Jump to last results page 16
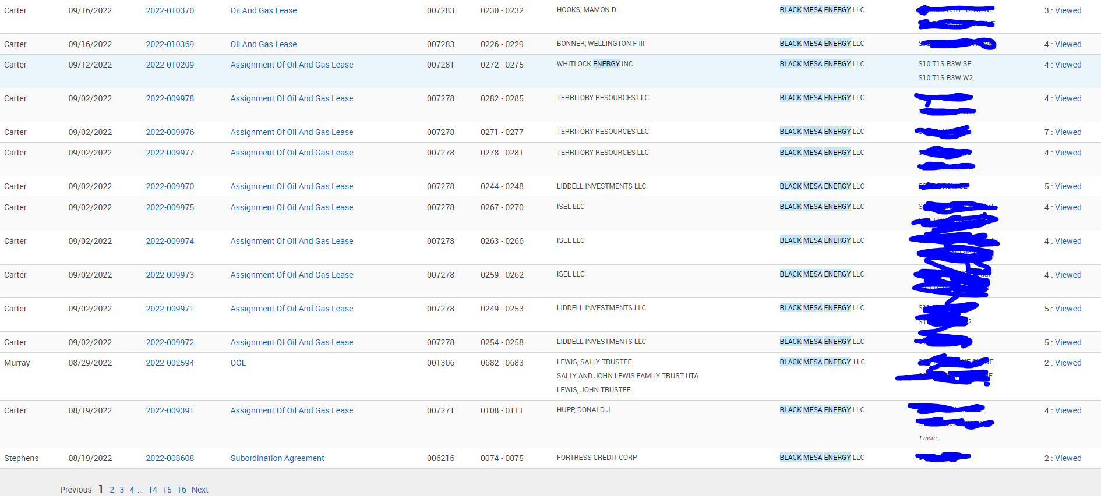Viewport: 1101px width, 496px height. 182,490
